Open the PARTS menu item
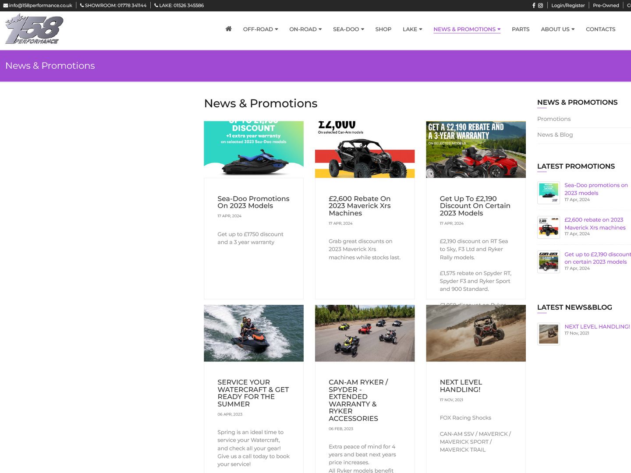 pos(521,29)
